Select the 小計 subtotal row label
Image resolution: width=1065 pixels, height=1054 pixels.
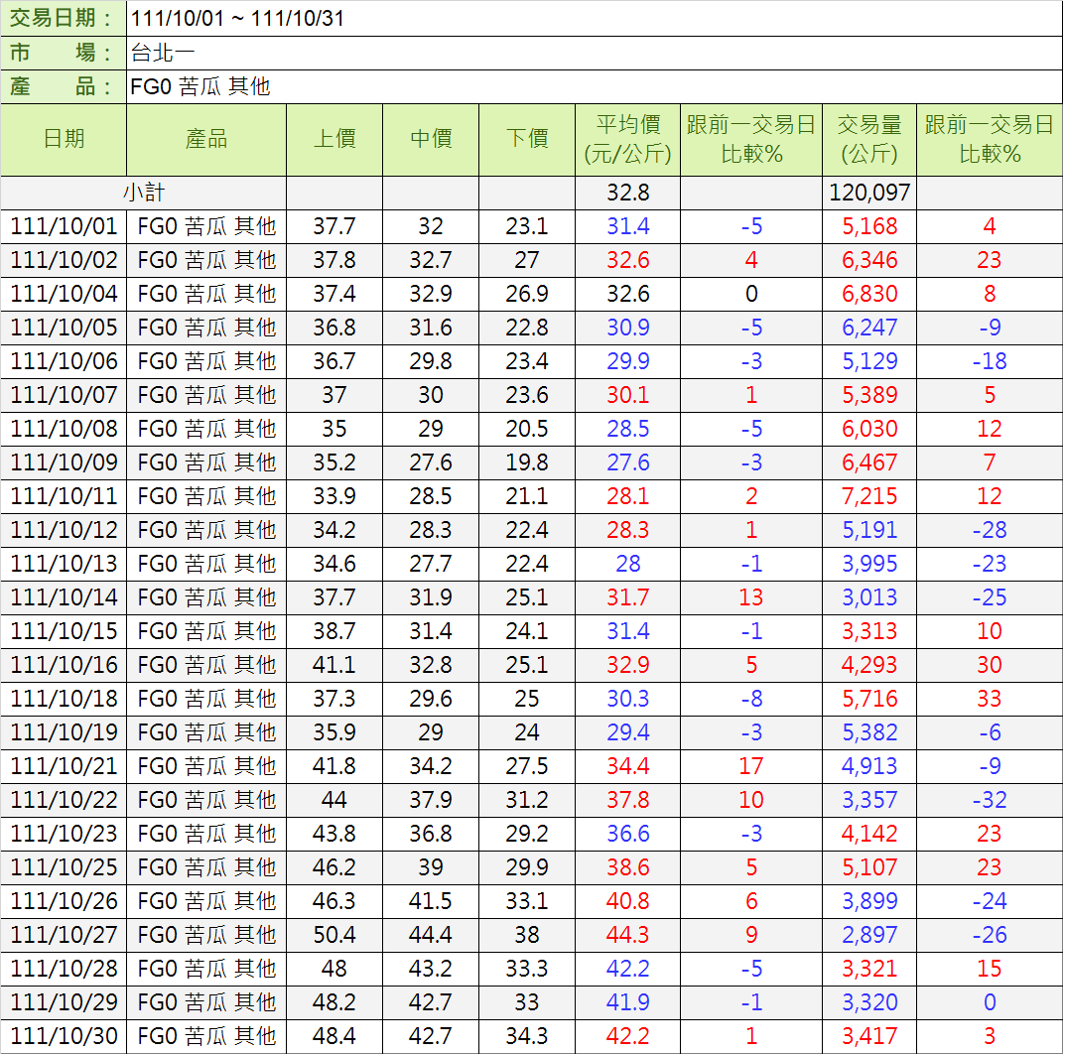click(144, 193)
